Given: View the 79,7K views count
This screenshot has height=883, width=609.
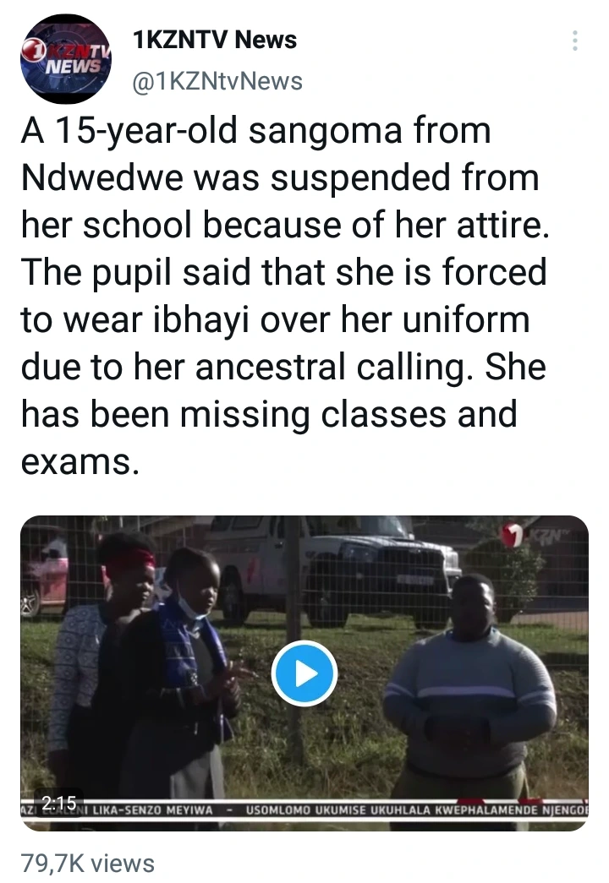Looking at the screenshot, I should point(88,864).
